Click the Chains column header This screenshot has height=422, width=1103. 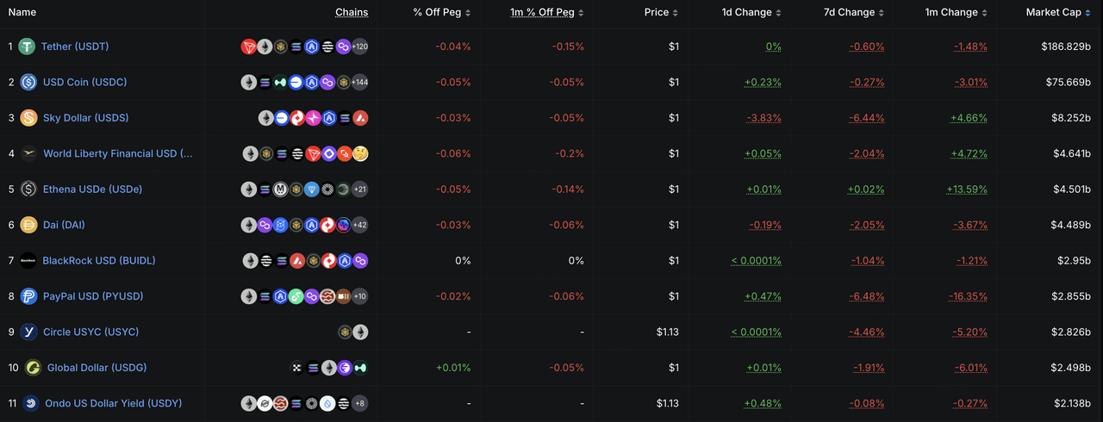(352, 13)
